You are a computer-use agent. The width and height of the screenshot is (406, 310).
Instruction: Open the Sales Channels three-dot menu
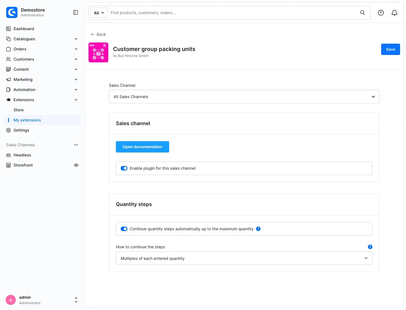pos(76,145)
